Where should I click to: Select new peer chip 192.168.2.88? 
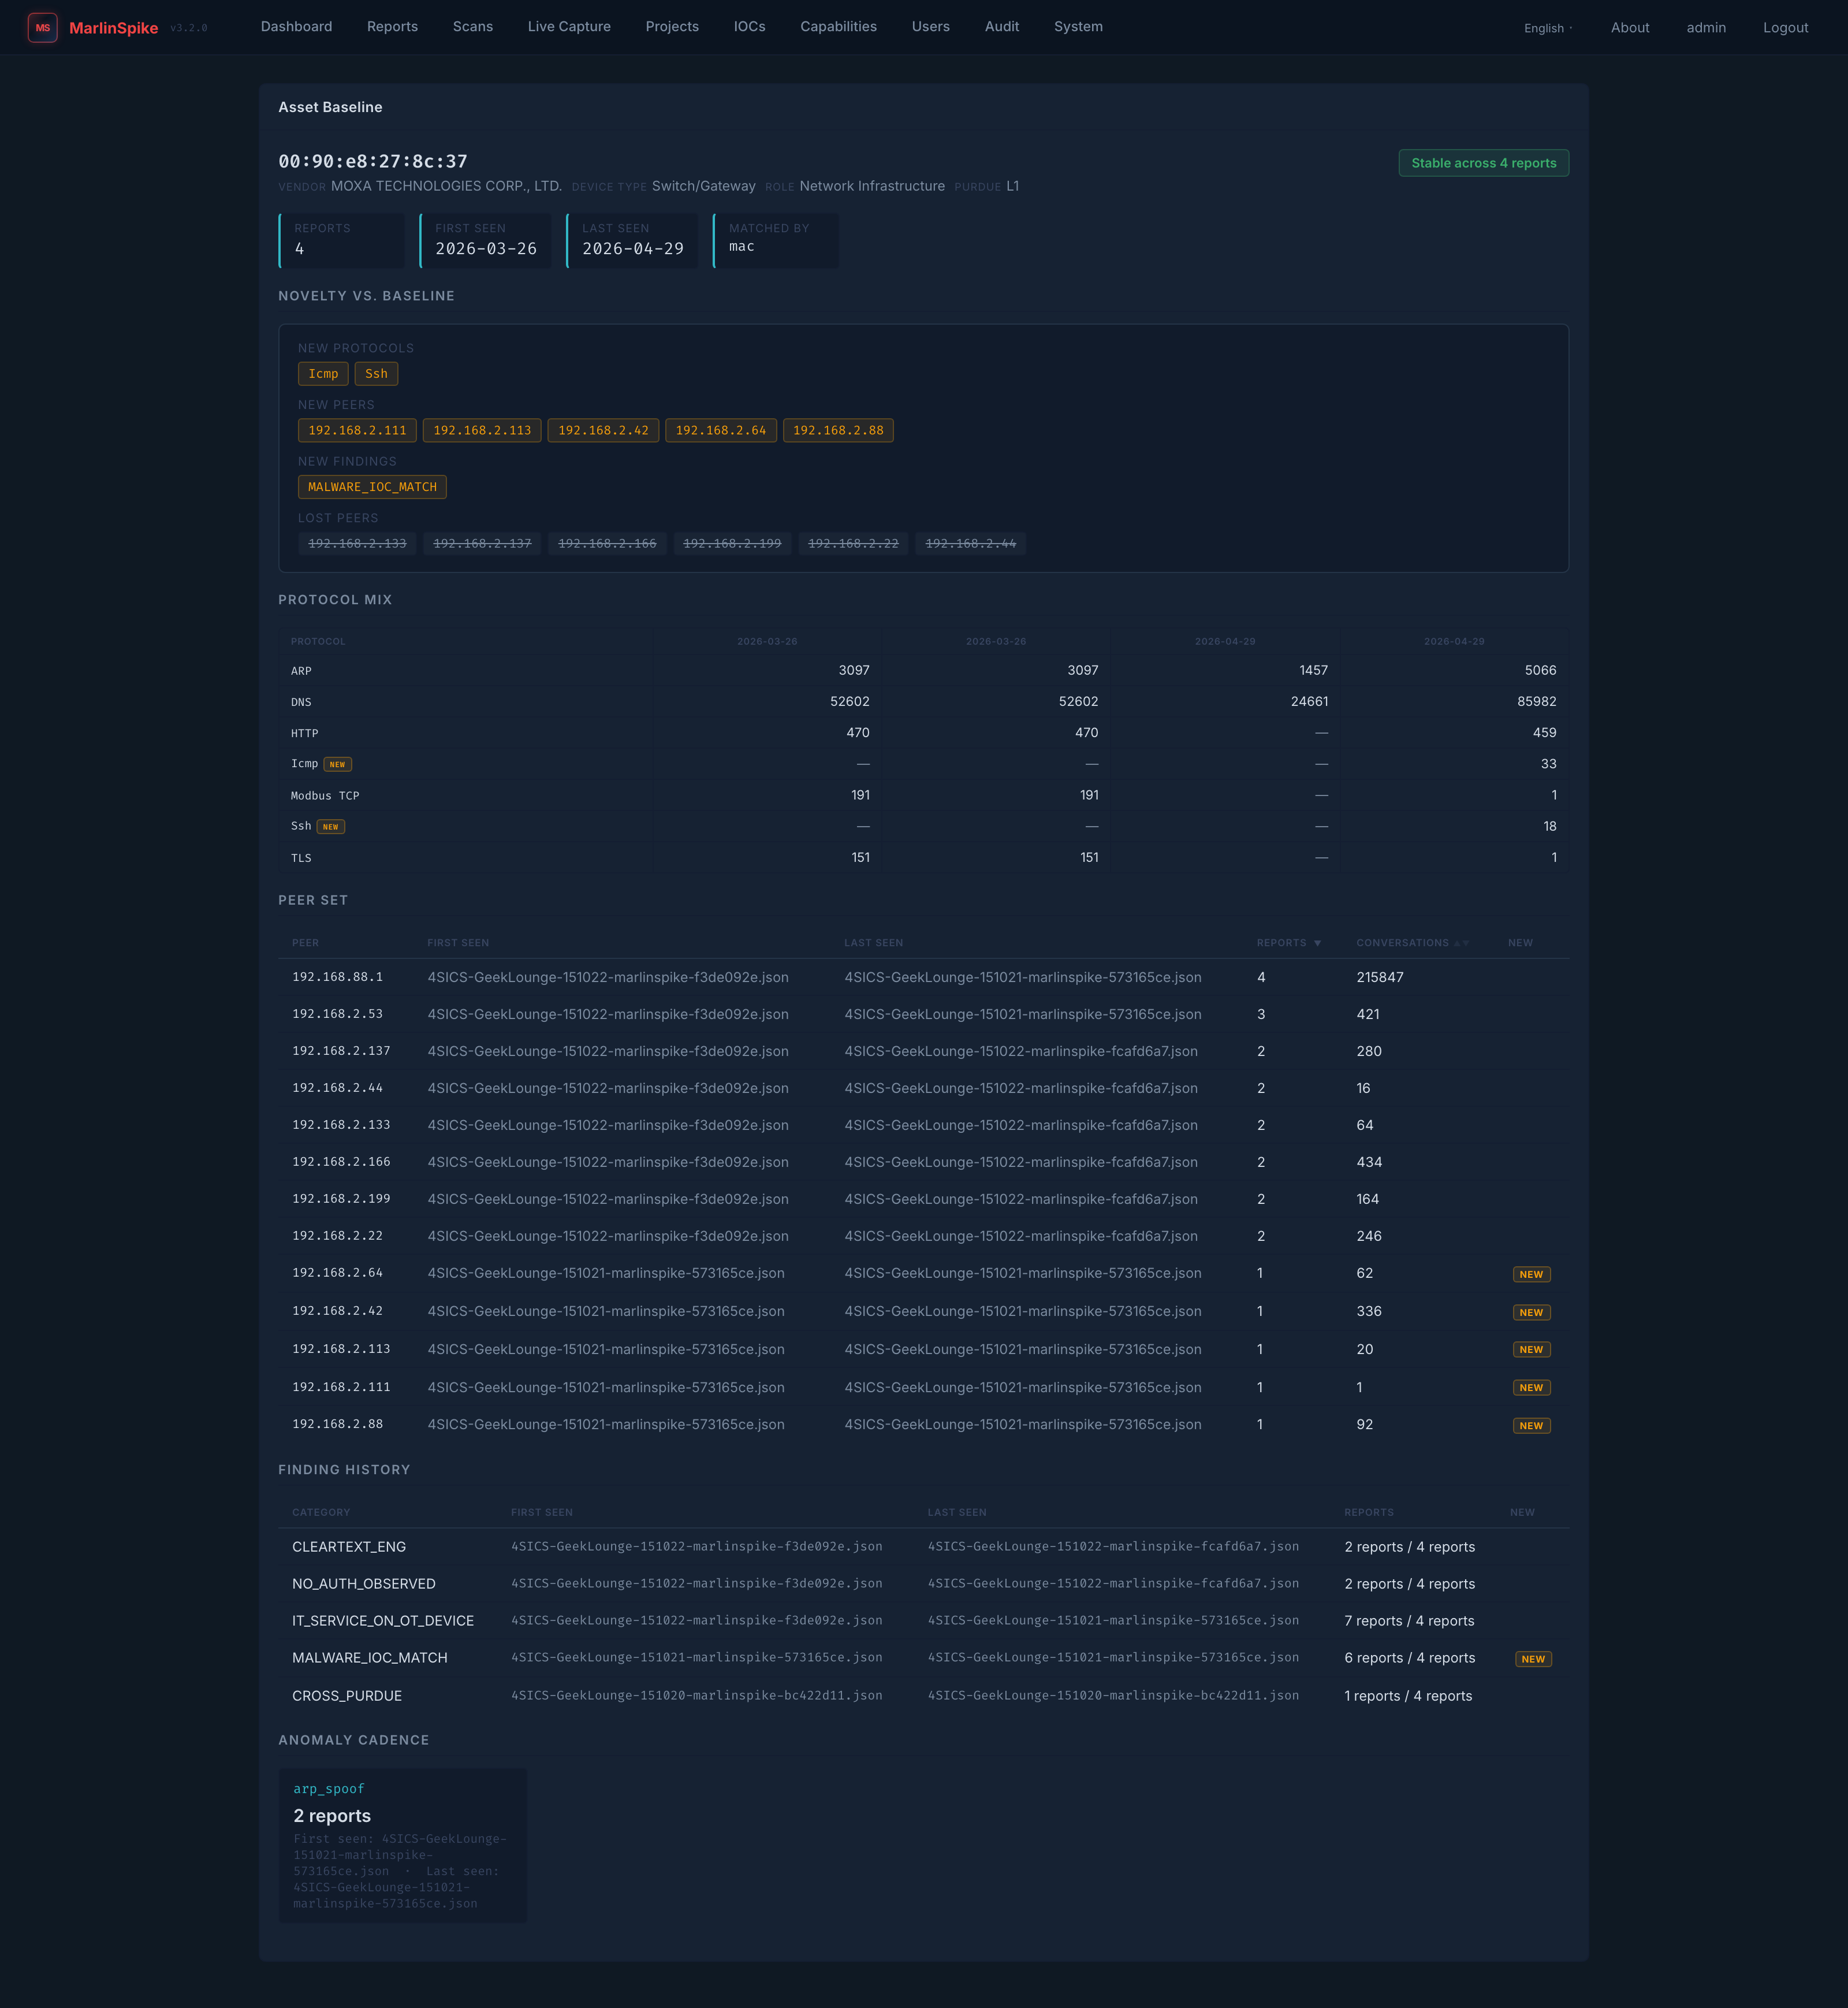pos(838,430)
